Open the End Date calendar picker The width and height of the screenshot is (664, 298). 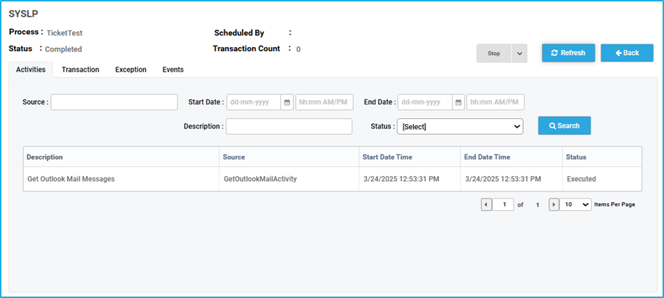[x=458, y=102]
